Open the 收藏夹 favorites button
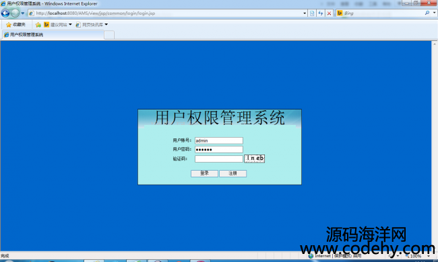 click(15, 25)
